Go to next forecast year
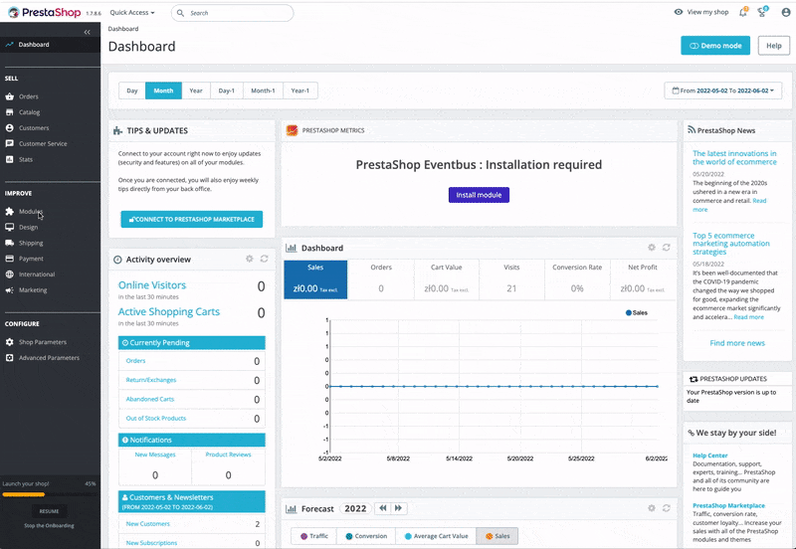Viewport: 796px width, 549px height. tap(399, 508)
